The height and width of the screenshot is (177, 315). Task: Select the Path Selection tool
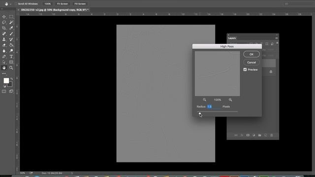4,62
